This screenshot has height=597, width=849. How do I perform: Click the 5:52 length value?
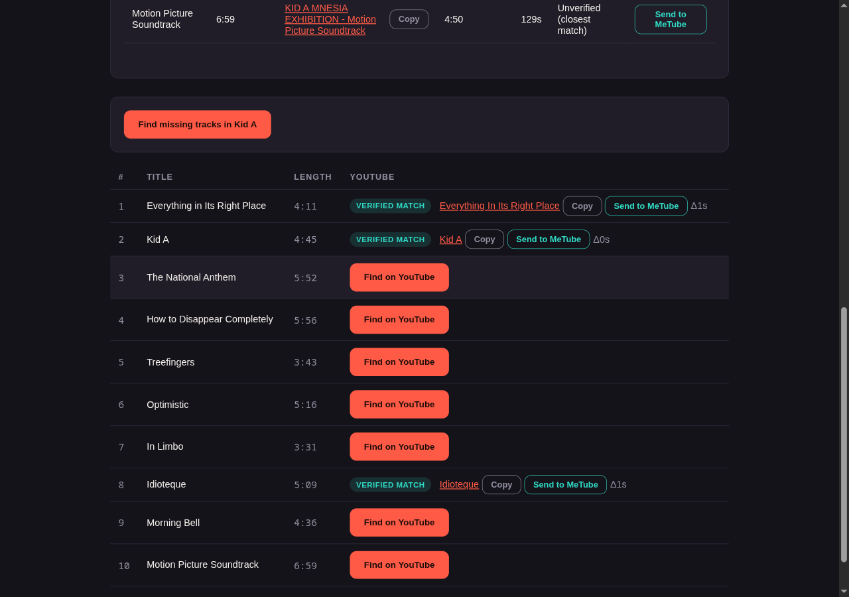click(x=306, y=278)
